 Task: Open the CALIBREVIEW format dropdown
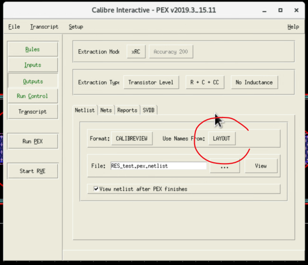pos(132,139)
